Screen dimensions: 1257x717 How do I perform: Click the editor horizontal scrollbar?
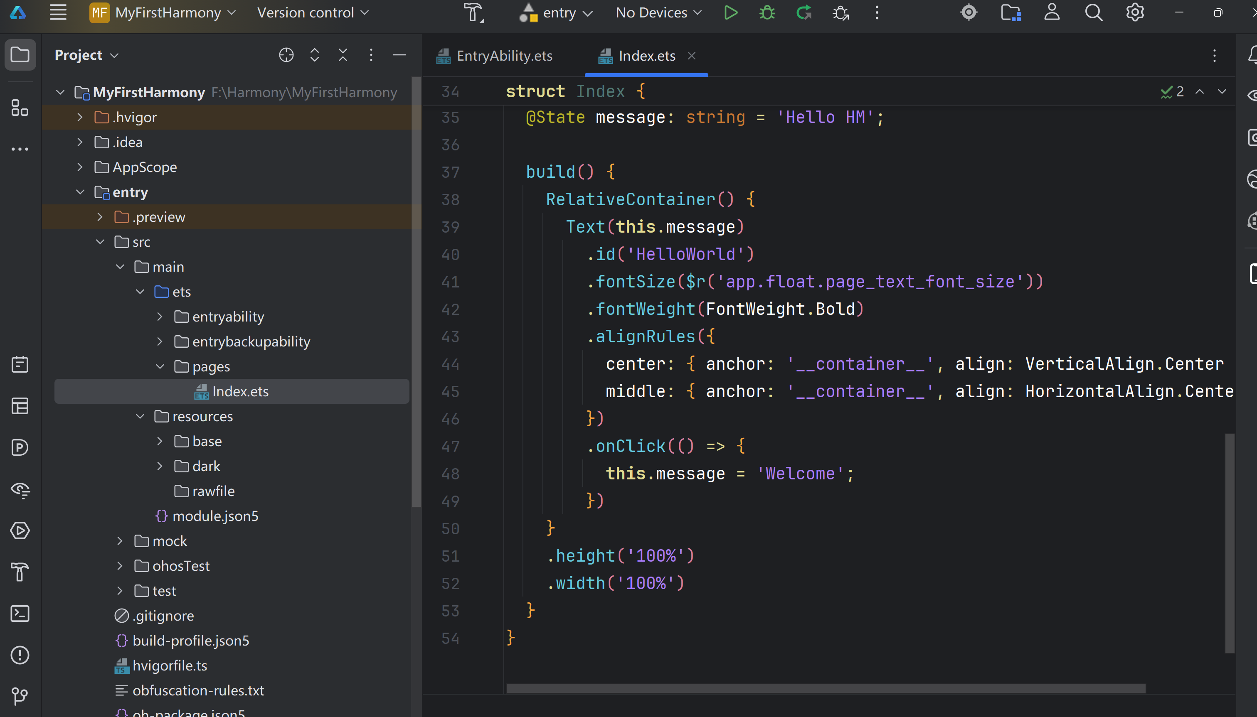point(826,688)
